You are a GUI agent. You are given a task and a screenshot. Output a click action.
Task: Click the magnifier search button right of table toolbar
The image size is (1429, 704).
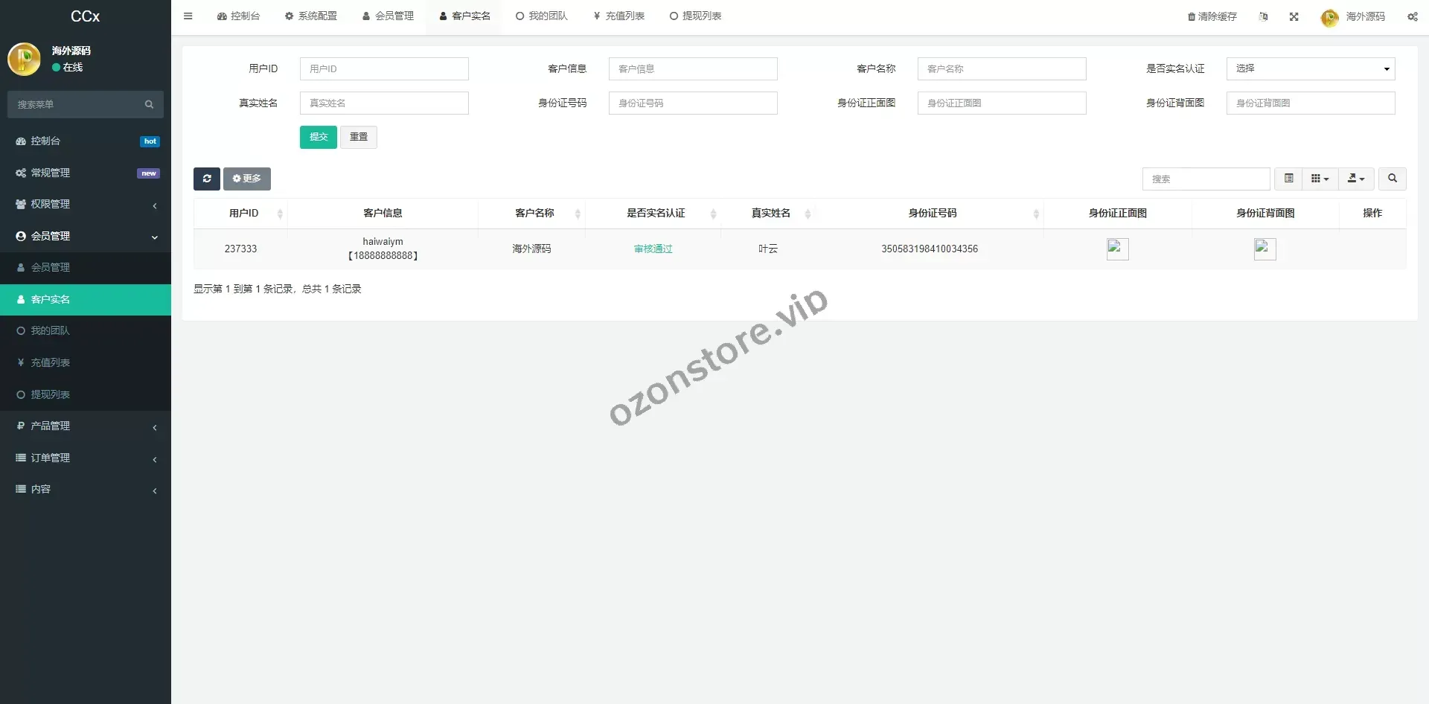coord(1392,179)
